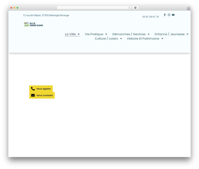Open the Instagram social icon
This screenshot has width=199, height=169.
pyautogui.click(x=169, y=15)
